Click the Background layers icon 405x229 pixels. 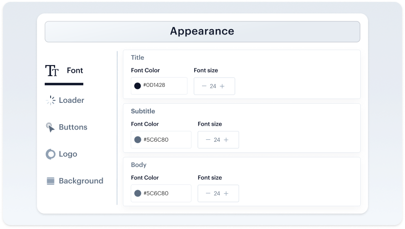tap(50, 181)
